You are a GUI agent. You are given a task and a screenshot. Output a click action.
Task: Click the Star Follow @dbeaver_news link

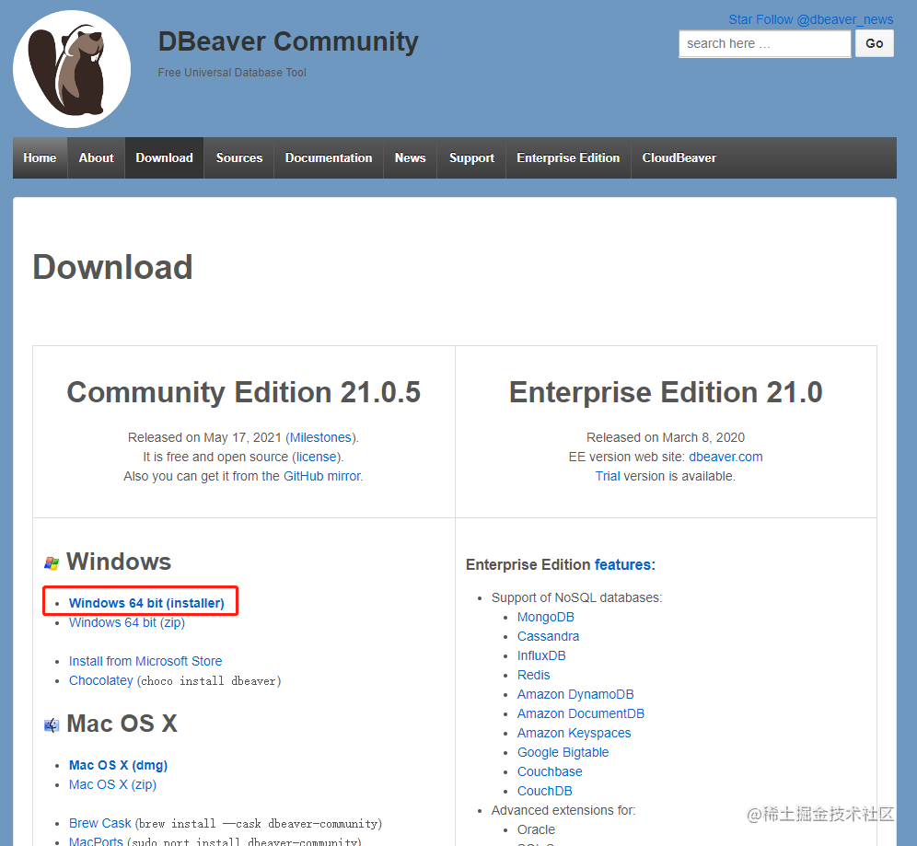[x=810, y=20]
